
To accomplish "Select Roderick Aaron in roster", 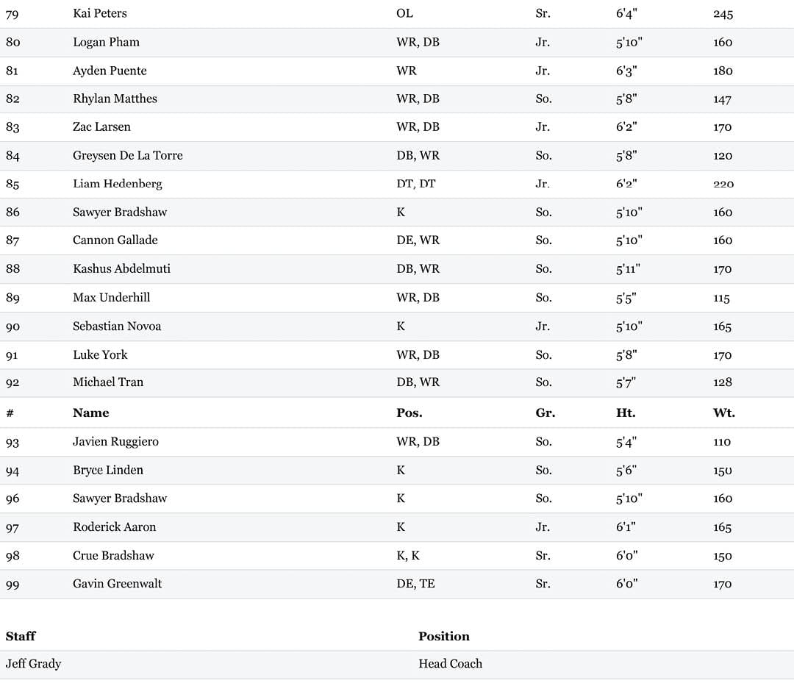I will [x=115, y=527].
